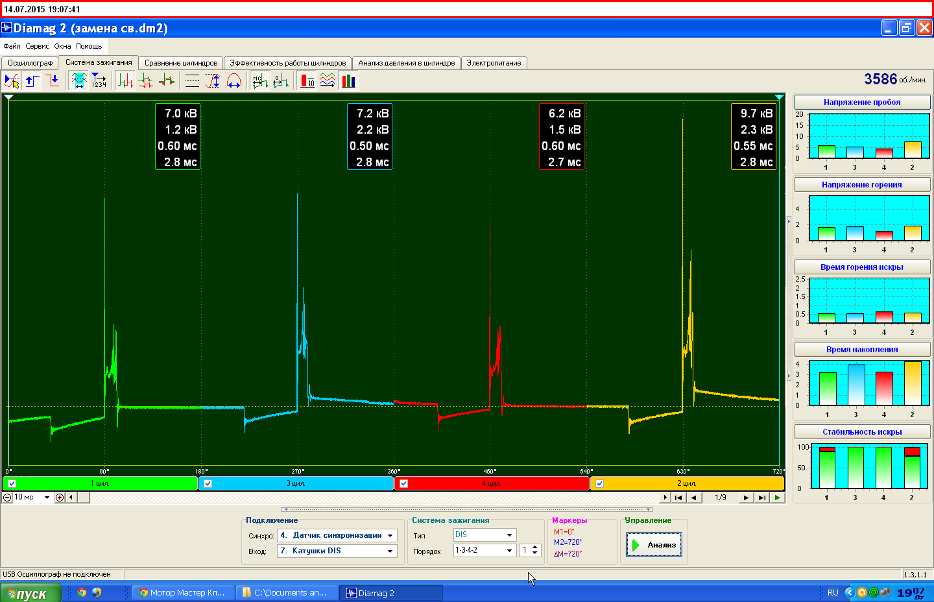The width and height of the screenshot is (934, 602).
Task: Click RU language indicator in tray
Action: pos(833,592)
